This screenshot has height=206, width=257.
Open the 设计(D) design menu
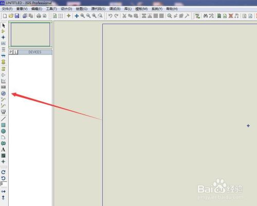pos(66,9)
